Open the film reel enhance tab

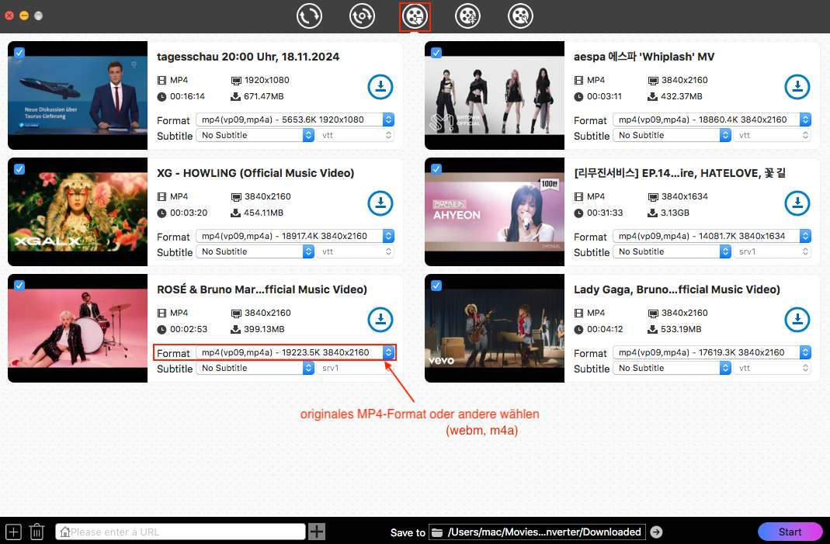467,16
